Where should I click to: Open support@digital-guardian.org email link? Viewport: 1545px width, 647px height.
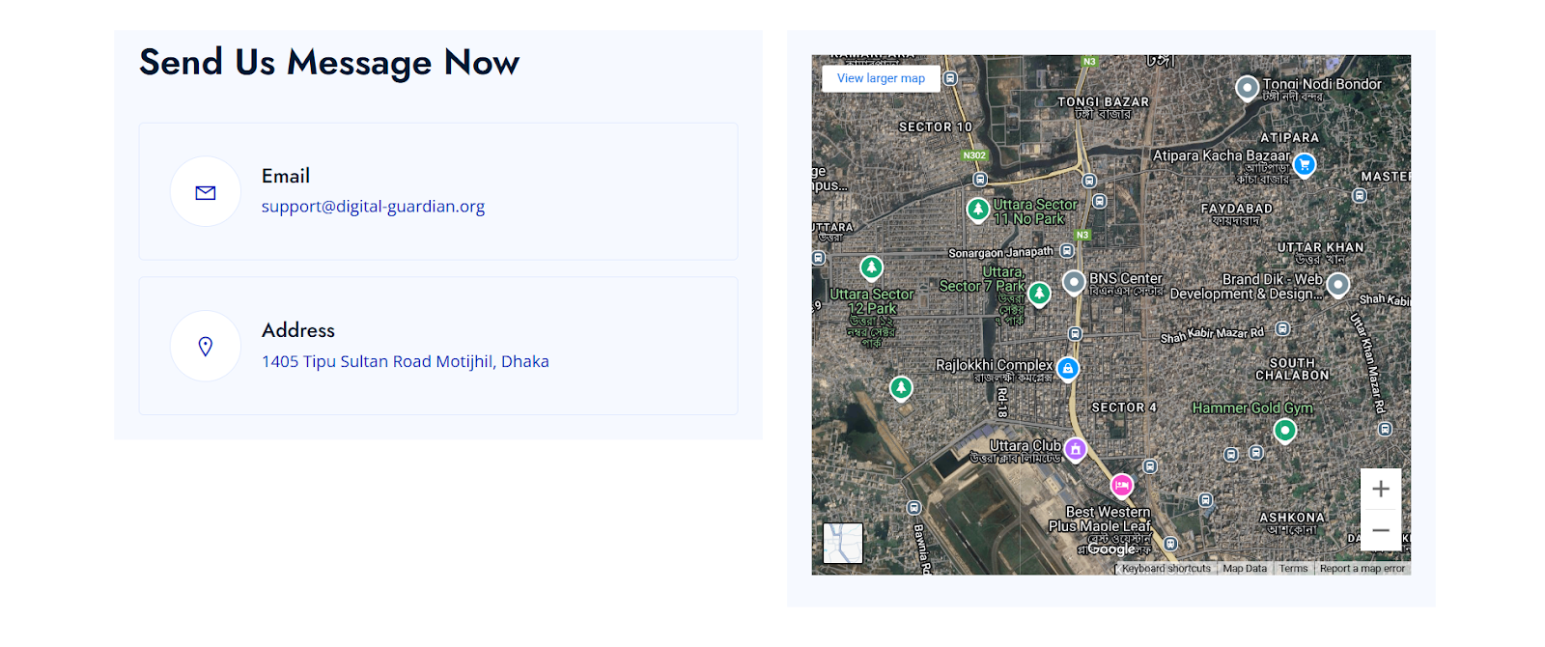tap(373, 206)
